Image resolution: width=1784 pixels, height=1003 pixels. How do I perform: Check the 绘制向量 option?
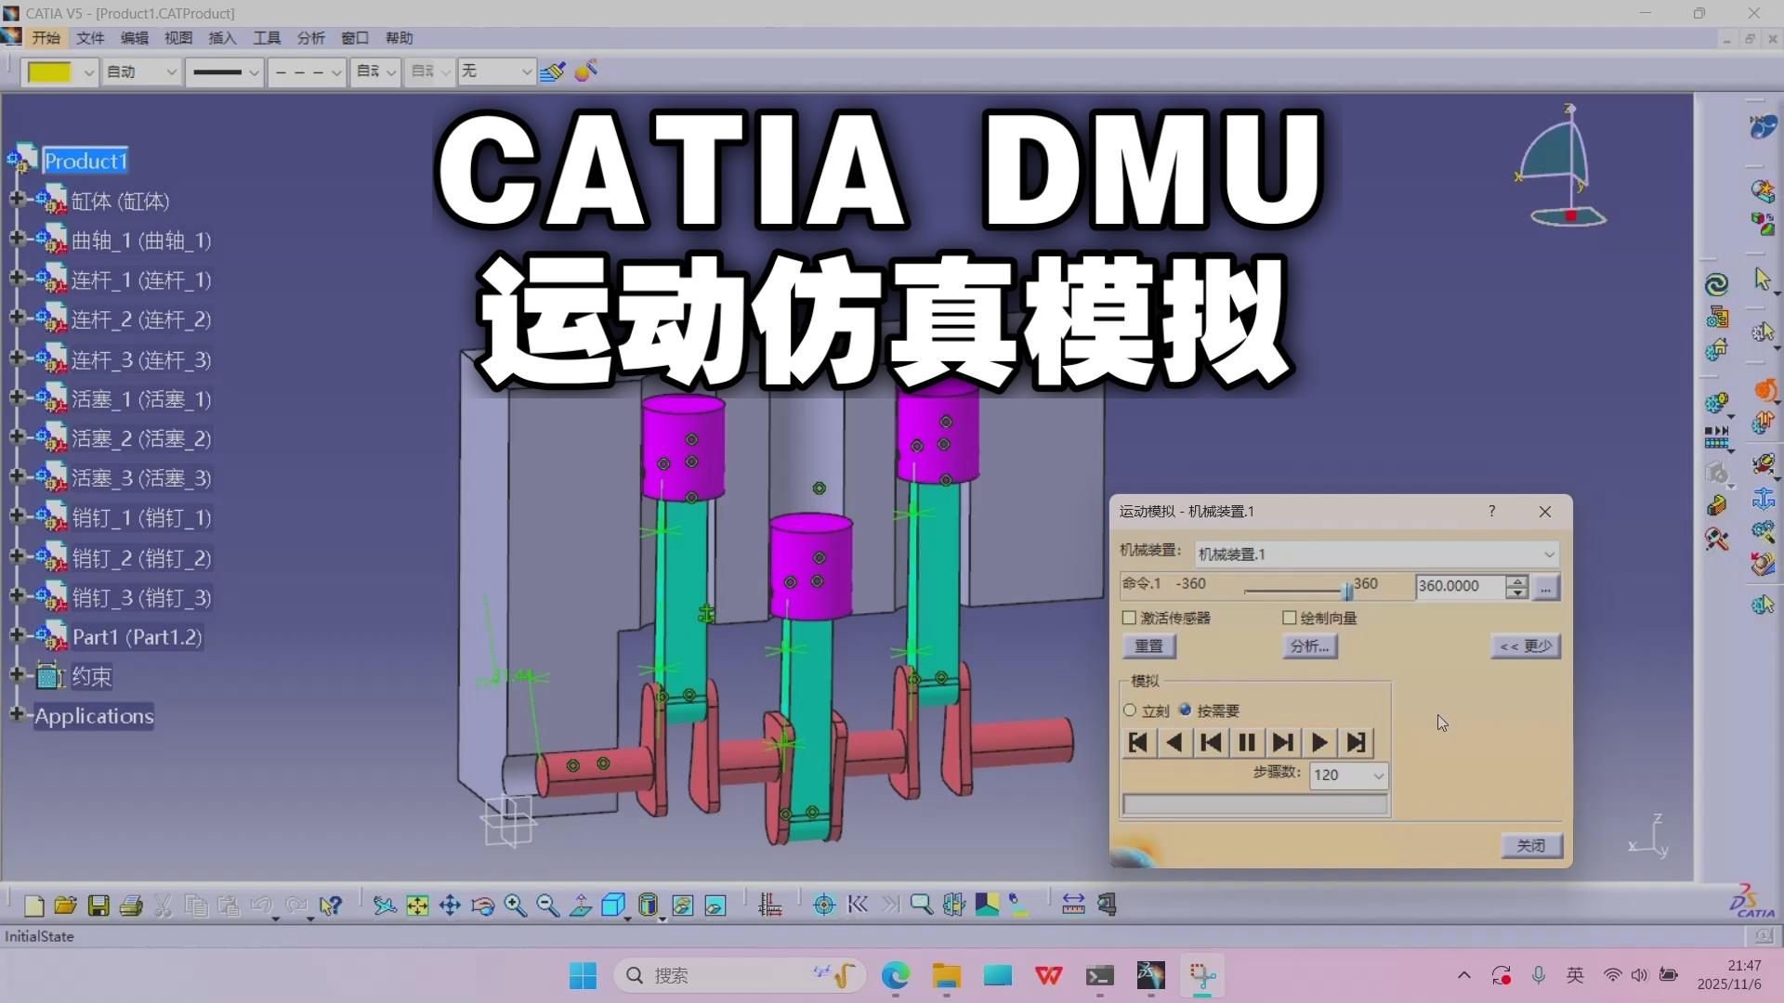(x=1289, y=618)
